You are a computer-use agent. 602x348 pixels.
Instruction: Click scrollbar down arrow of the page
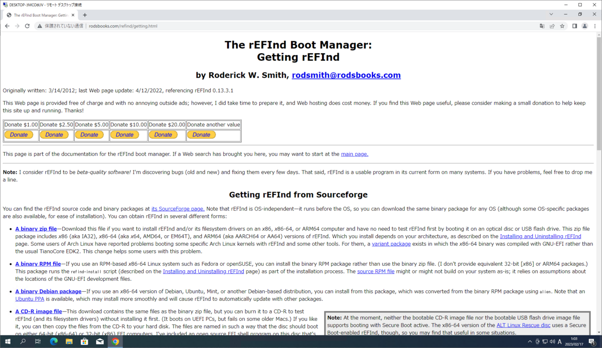pyautogui.click(x=598, y=331)
